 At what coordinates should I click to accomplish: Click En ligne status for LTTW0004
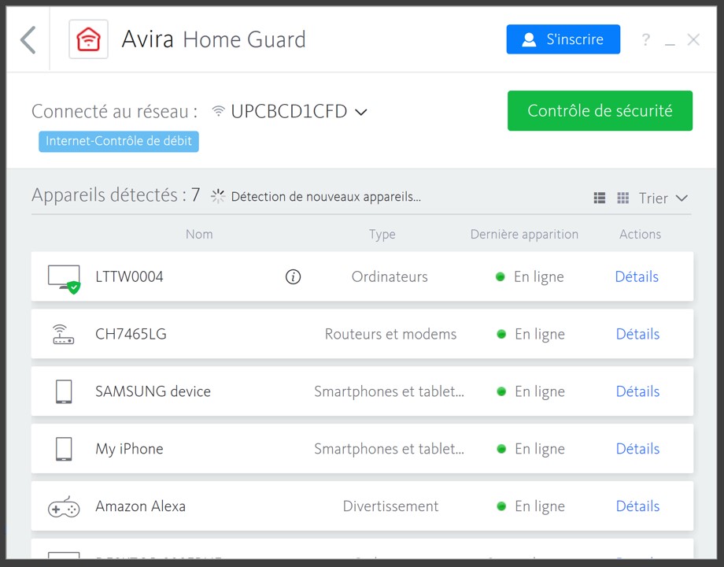click(x=530, y=276)
